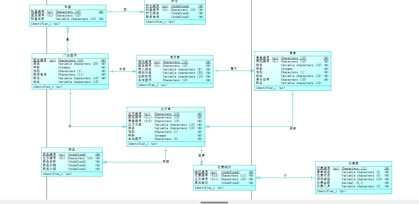The image size is (419, 204).
Task: Select the 药品 entity title
Action: [72, 150]
